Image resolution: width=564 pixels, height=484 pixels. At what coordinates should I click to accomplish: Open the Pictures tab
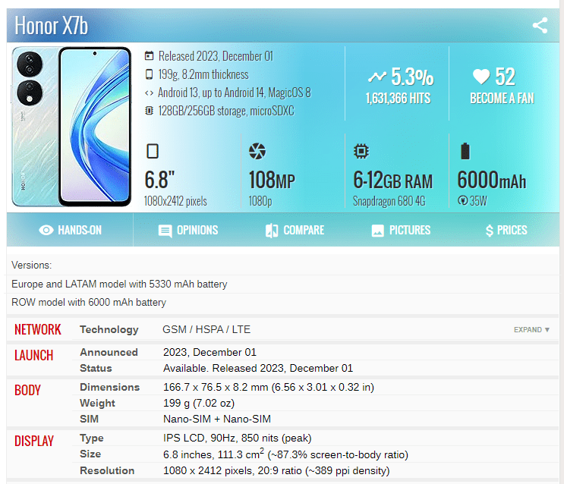[x=401, y=230]
